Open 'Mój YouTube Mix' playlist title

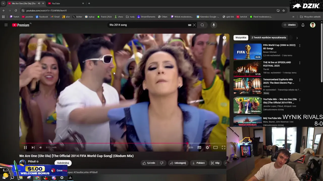click(272, 118)
